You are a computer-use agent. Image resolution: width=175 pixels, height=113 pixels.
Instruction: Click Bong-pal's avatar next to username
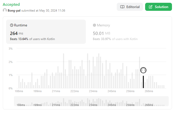coord(5,11)
